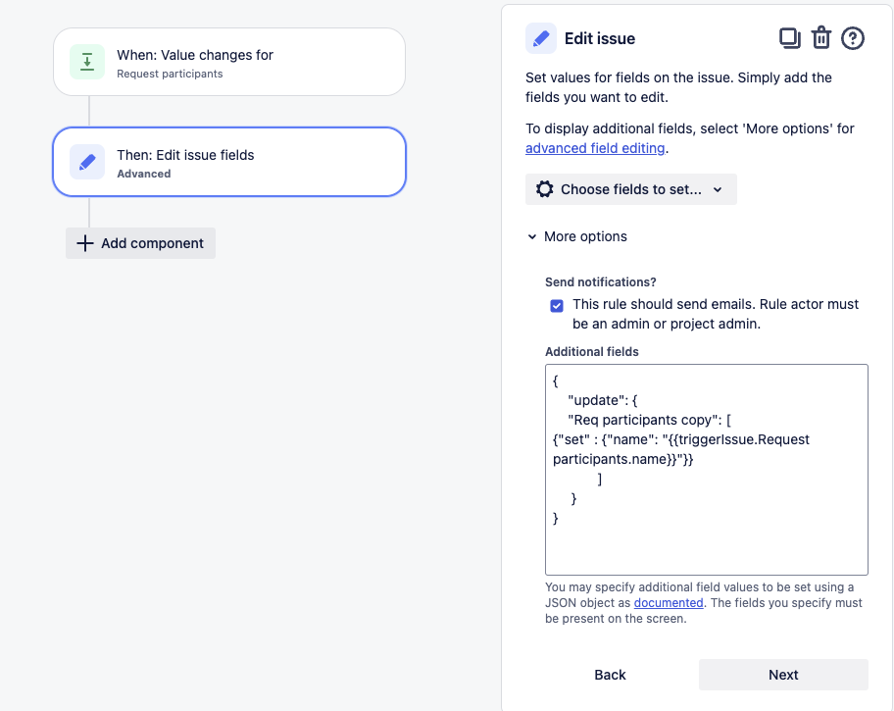Screen dimensions: 894x711
Task: Click the Edit issue panel title
Action: point(599,38)
